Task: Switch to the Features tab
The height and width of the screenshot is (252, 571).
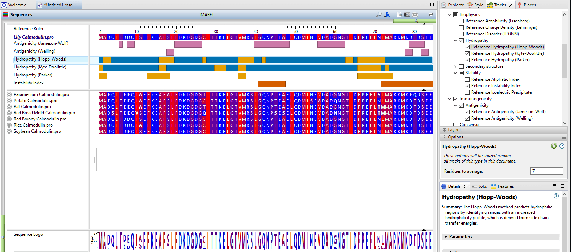Action: coord(502,186)
